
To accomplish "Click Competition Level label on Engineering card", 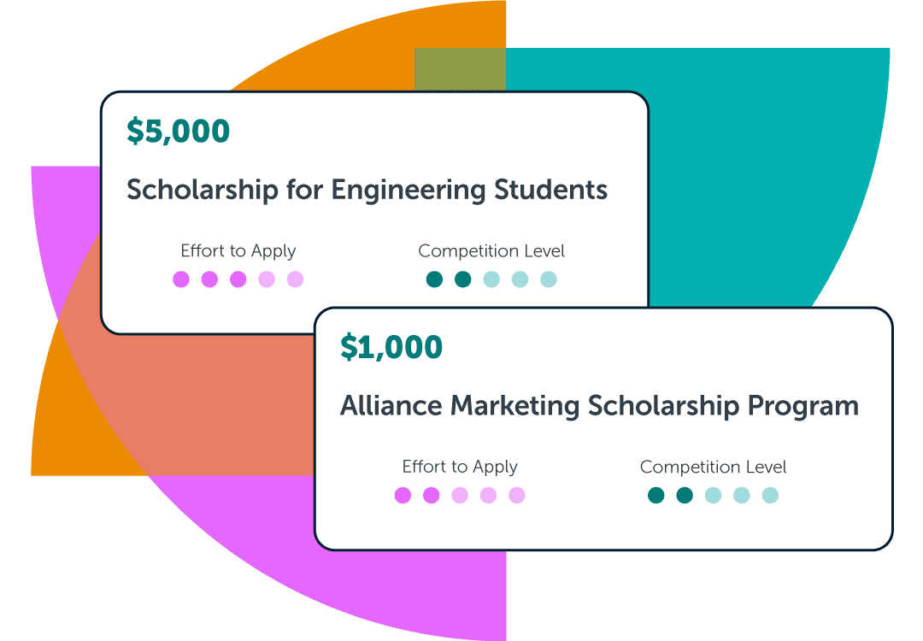I will click(x=491, y=251).
